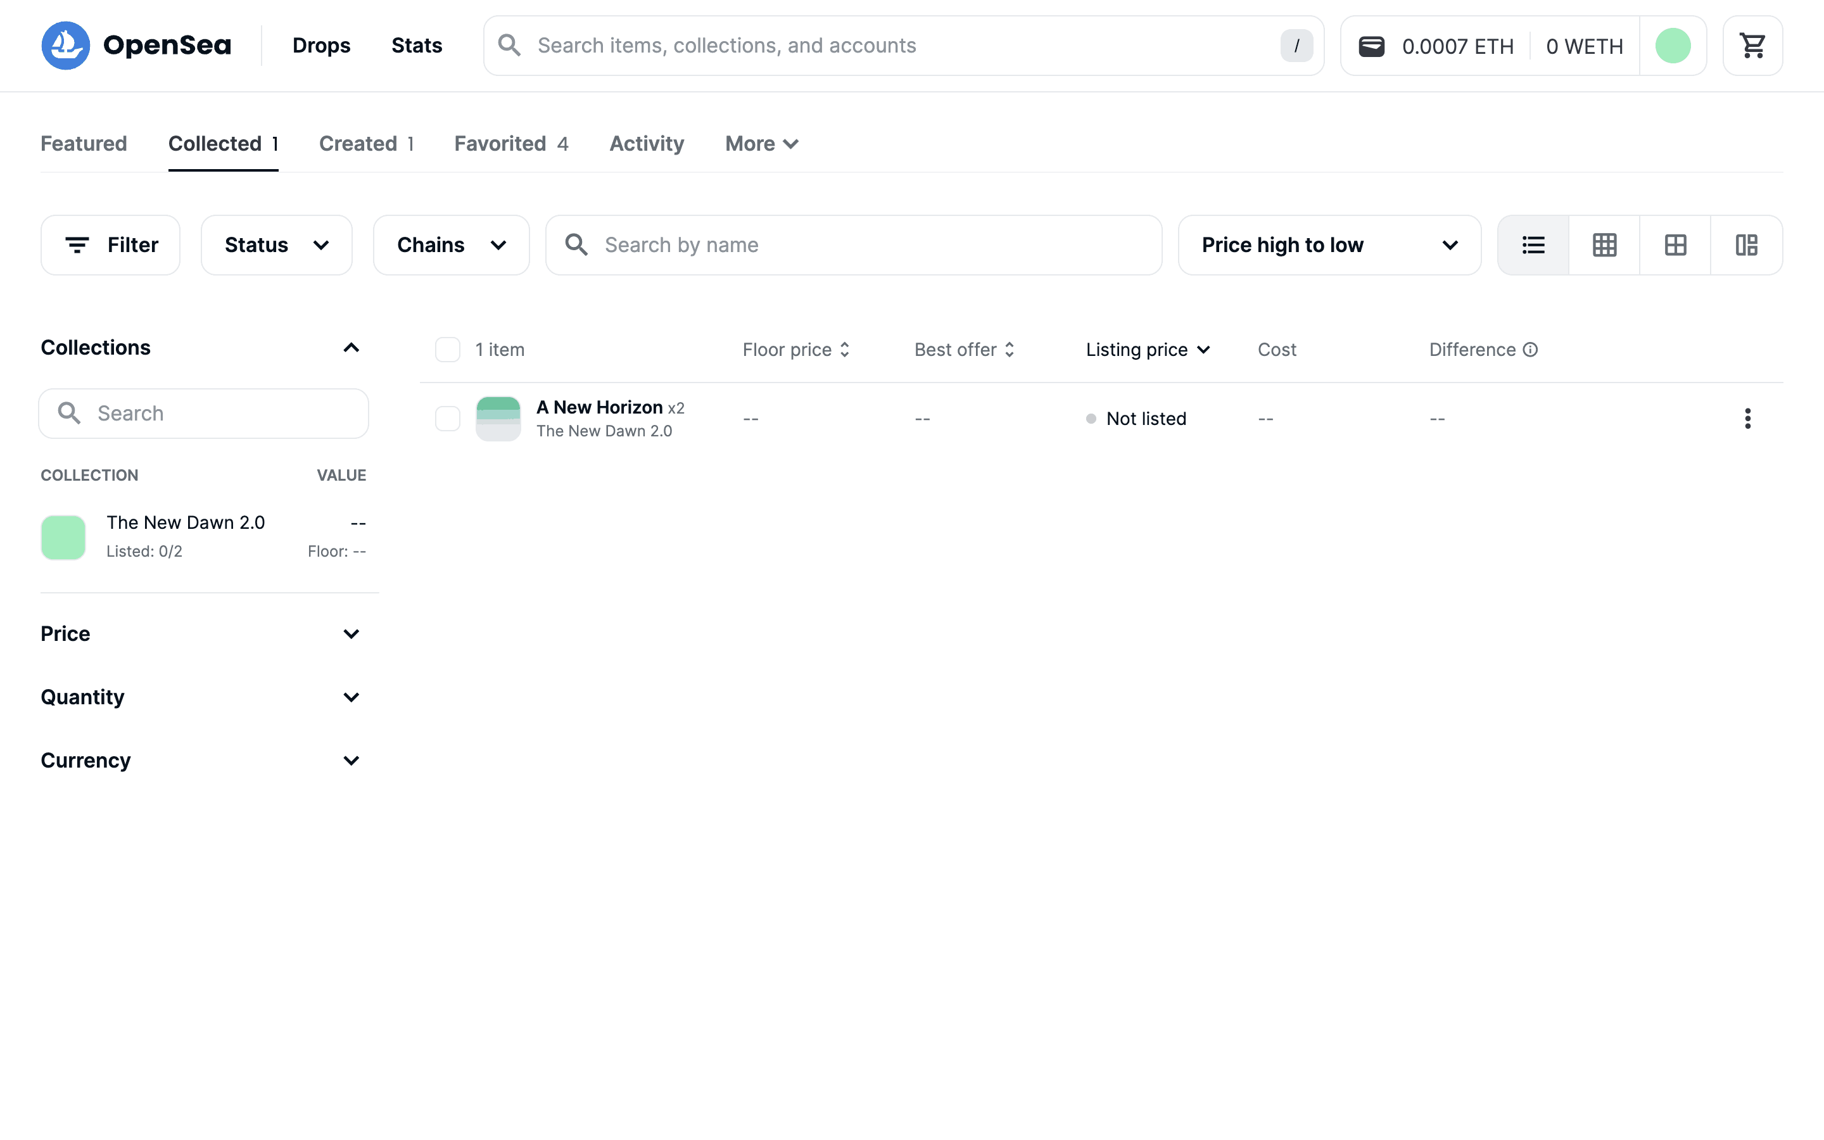Go to the Drops page link
1824x1140 pixels.
pyautogui.click(x=321, y=46)
